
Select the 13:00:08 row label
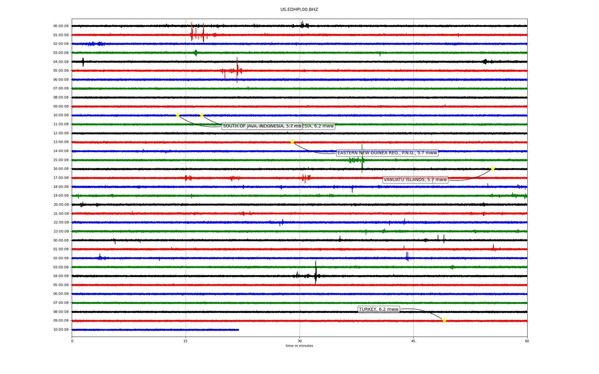click(61, 142)
